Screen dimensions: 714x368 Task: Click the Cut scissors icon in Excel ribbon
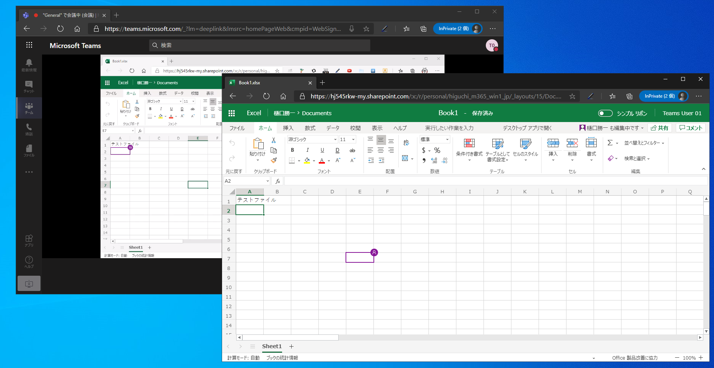coord(274,140)
